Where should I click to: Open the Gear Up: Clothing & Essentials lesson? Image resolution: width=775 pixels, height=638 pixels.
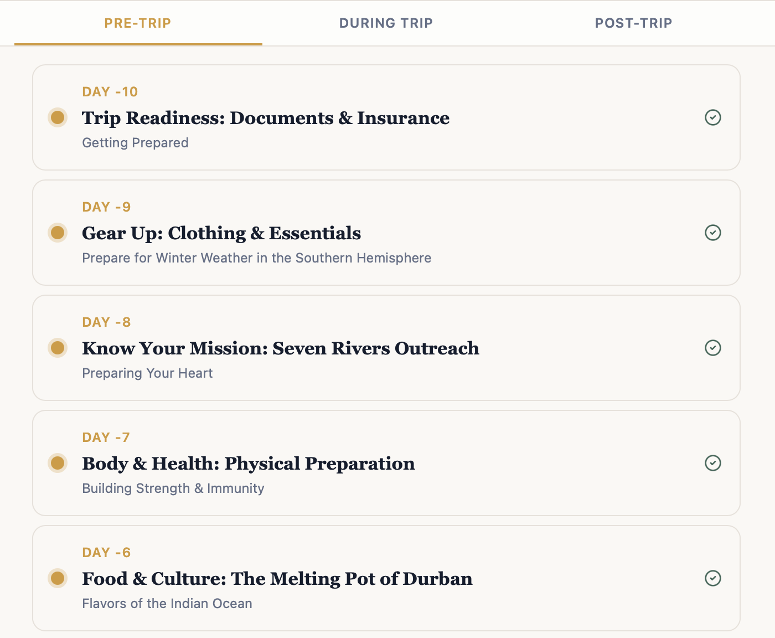[221, 233]
